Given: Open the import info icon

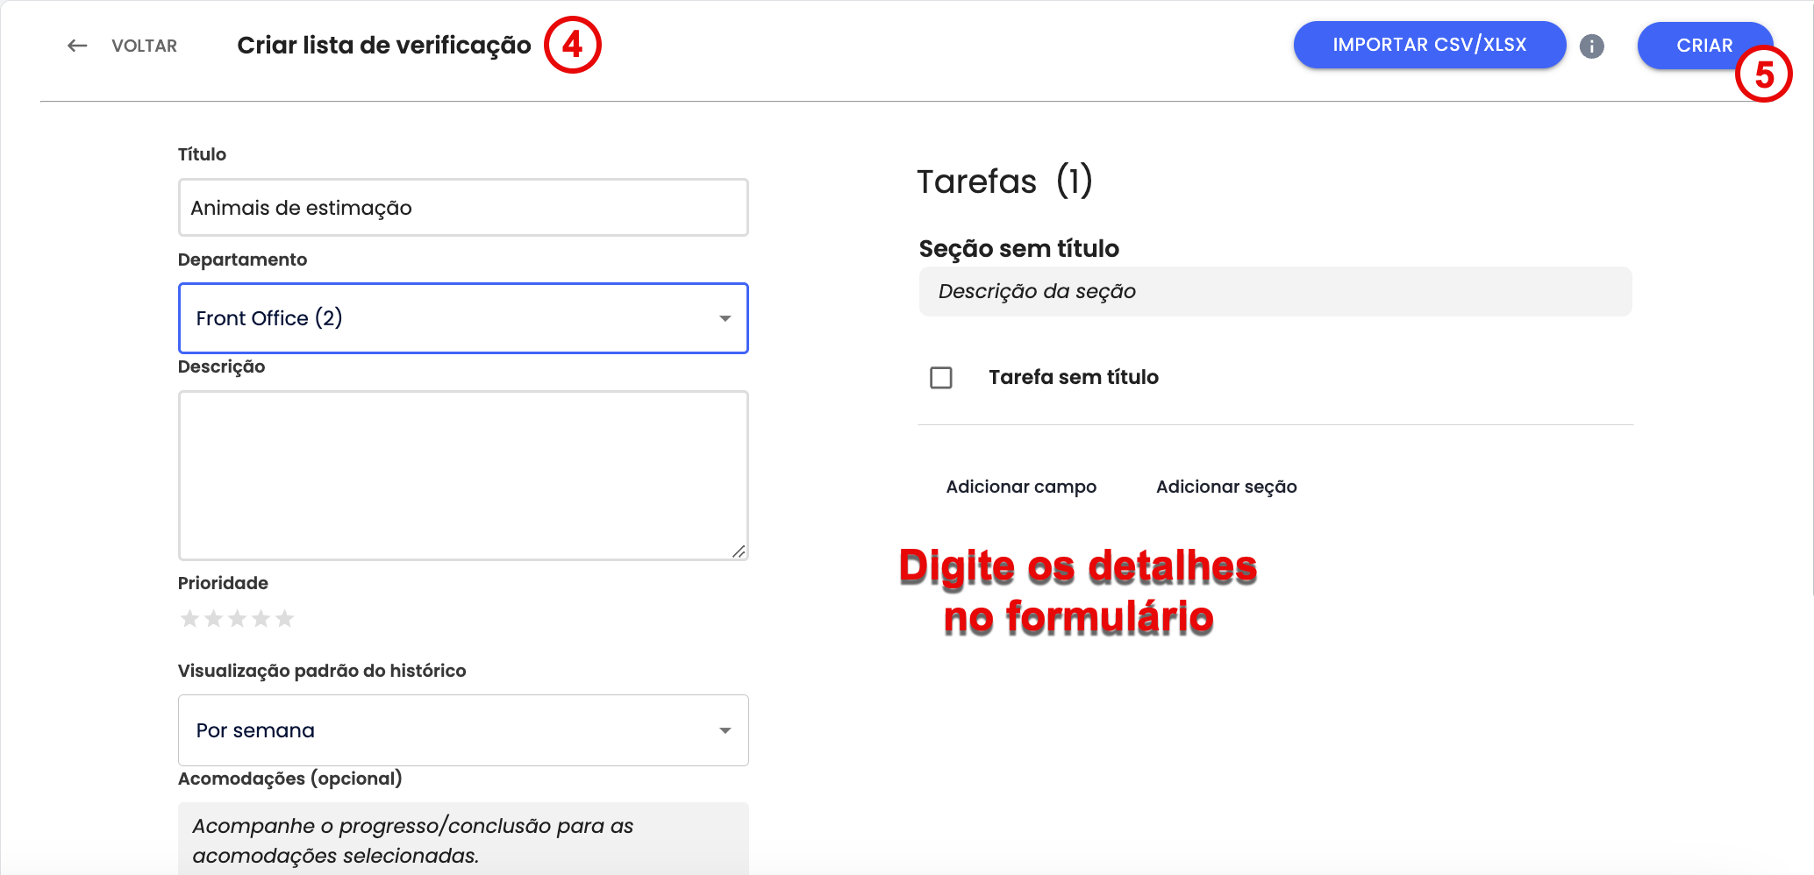Looking at the screenshot, I should click(x=1591, y=46).
